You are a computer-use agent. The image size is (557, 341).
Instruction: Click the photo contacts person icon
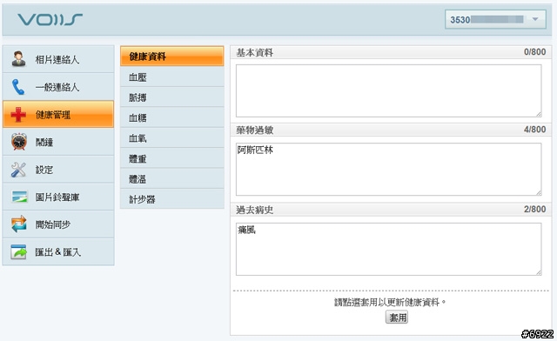18,59
